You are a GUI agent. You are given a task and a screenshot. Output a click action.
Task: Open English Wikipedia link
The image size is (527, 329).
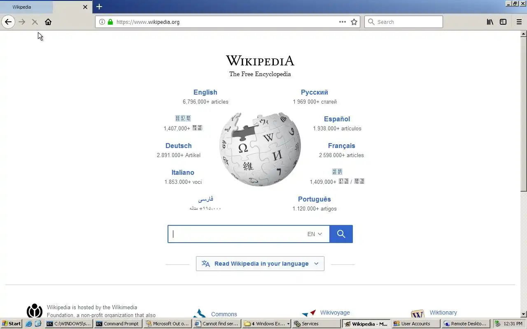pos(205,92)
